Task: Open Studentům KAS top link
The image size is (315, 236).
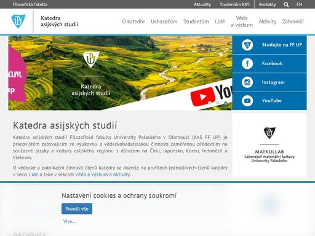Action: click(235, 4)
